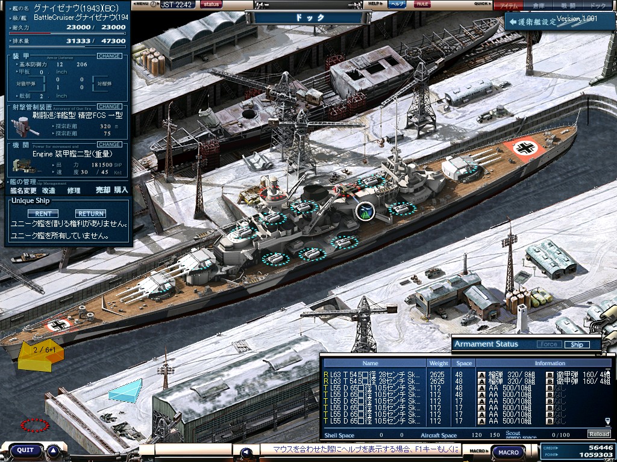The width and height of the screenshot is (617, 462).
Task: Click the QUIT button
Action: point(25,450)
